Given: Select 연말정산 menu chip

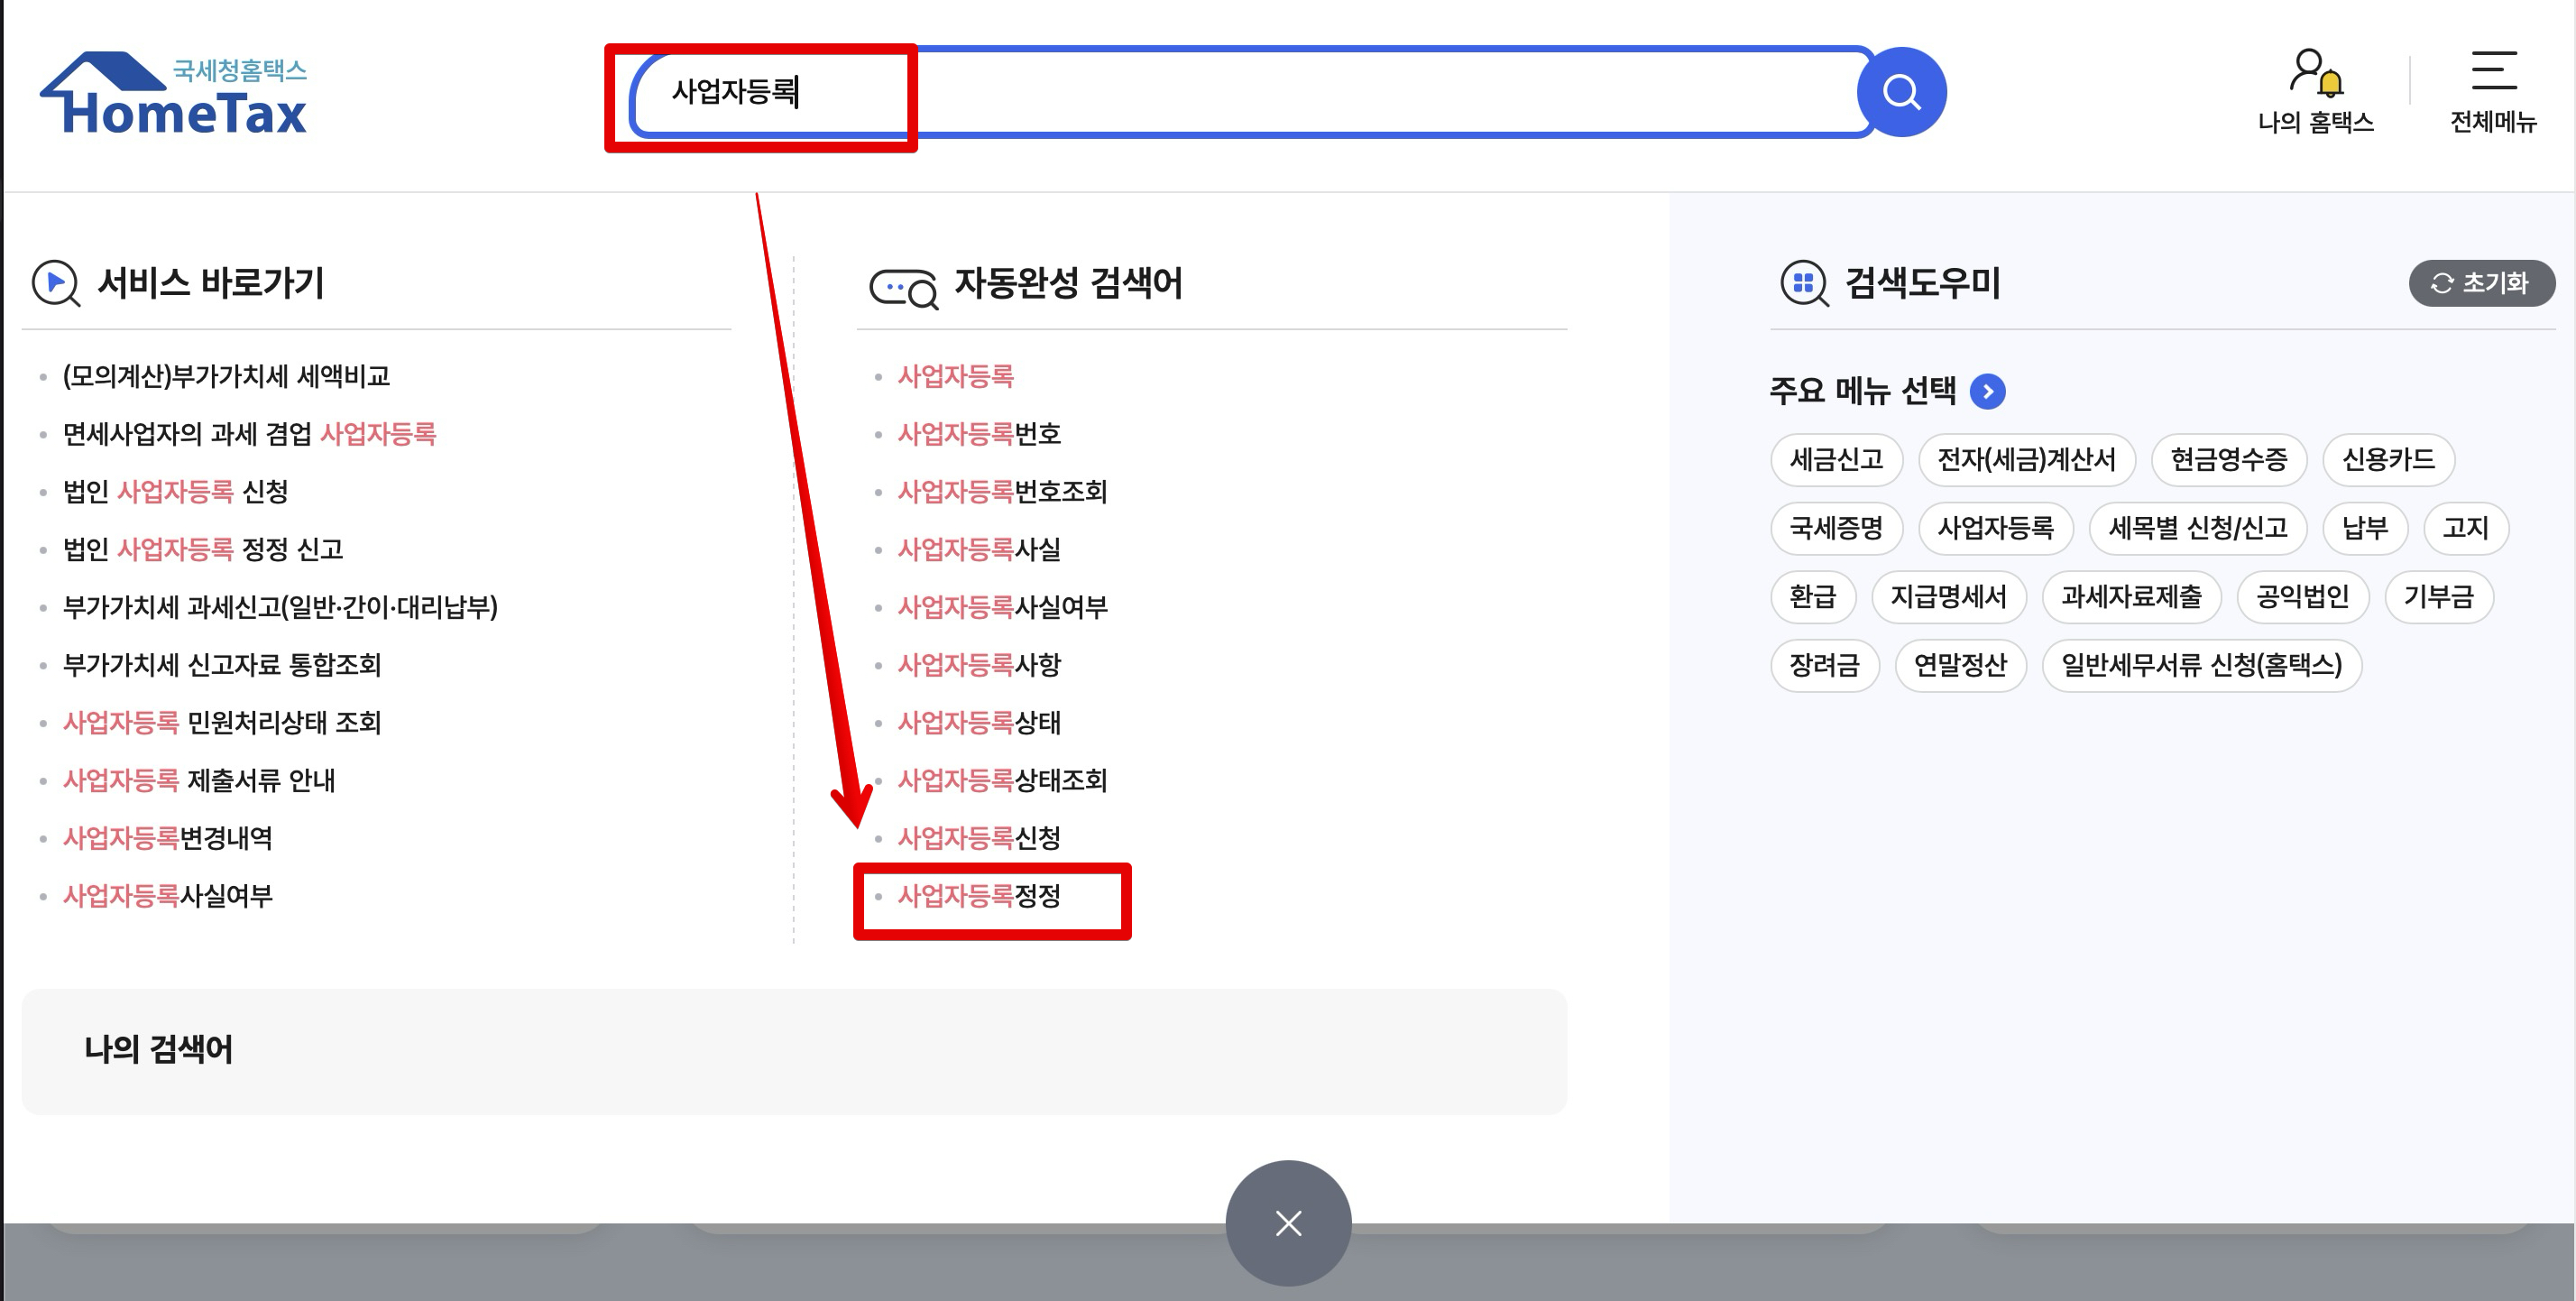Looking at the screenshot, I should pyautogui.click(x=1959, y=665).
